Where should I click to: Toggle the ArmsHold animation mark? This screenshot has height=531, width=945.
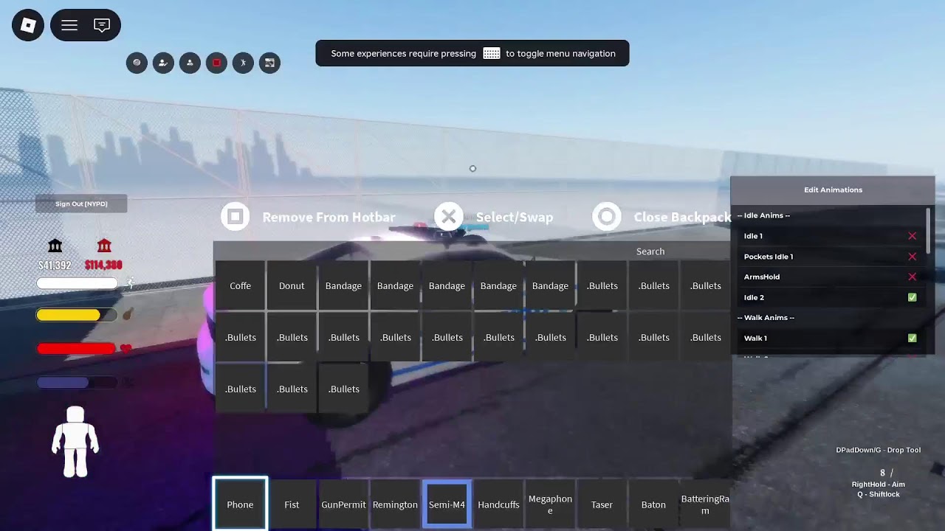click(912, 277)
